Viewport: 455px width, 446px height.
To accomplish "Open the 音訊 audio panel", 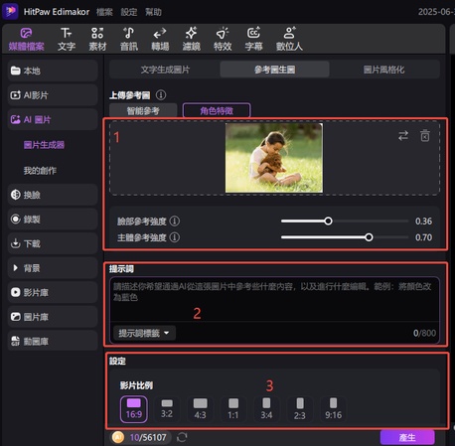I will (x=129, y=39).
